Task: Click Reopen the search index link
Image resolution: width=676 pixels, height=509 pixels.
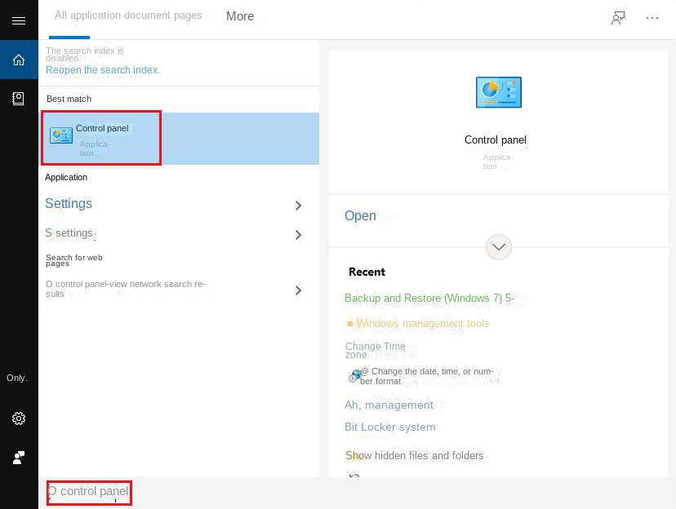Action: click(x=103, y=70)
